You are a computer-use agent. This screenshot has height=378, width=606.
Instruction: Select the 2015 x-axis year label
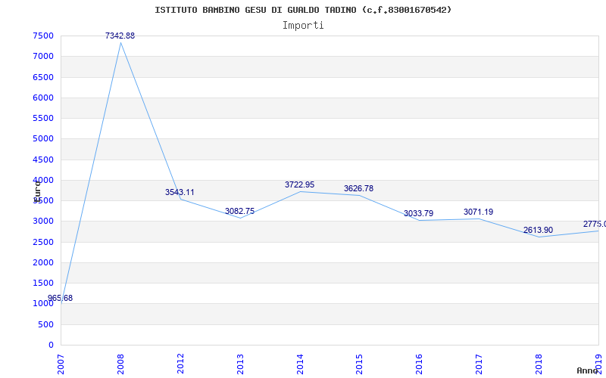click(x=359, y=364)
